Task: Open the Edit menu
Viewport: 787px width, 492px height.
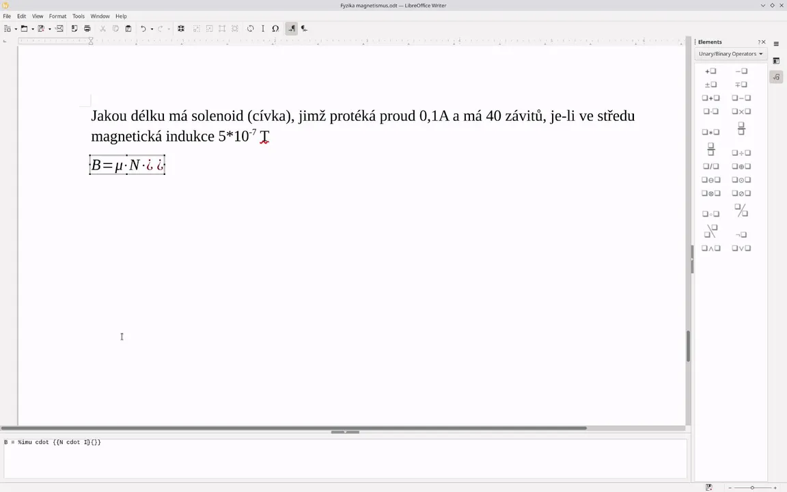Action: click(22, 16)
